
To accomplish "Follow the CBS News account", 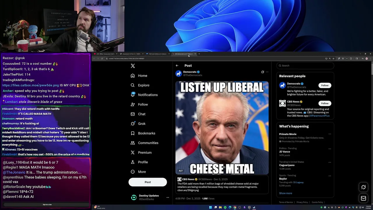I will pos(325,103).
